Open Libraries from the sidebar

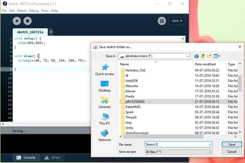tap(104, 103)
